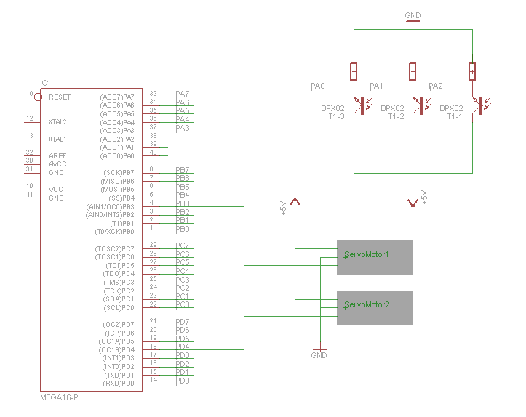Select the resistor above the PA2 label
Screen dimensions: 526x417
coord(472,71)
